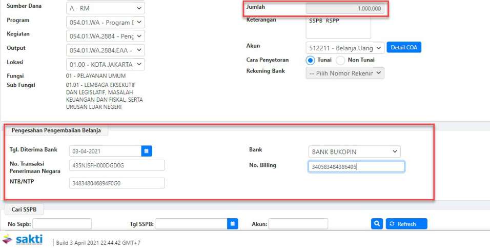
Task: Click the magnifier search icon button
Action: click(x=377, y=224)
